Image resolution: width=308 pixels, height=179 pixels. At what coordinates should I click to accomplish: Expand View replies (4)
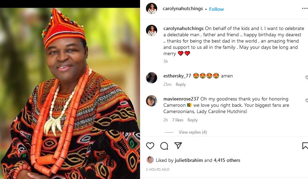193,132
